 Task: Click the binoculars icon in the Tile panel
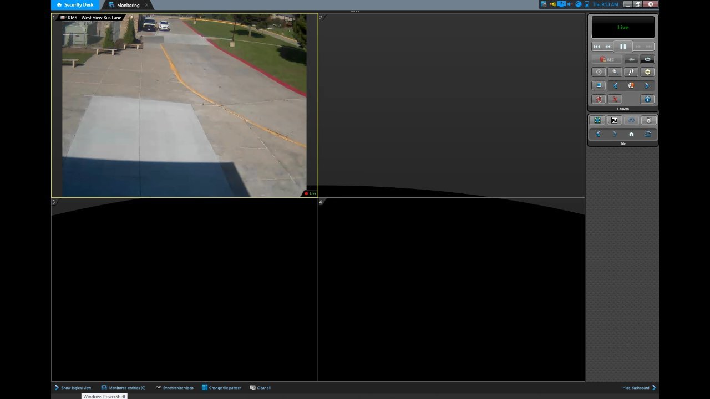[631, 120]
